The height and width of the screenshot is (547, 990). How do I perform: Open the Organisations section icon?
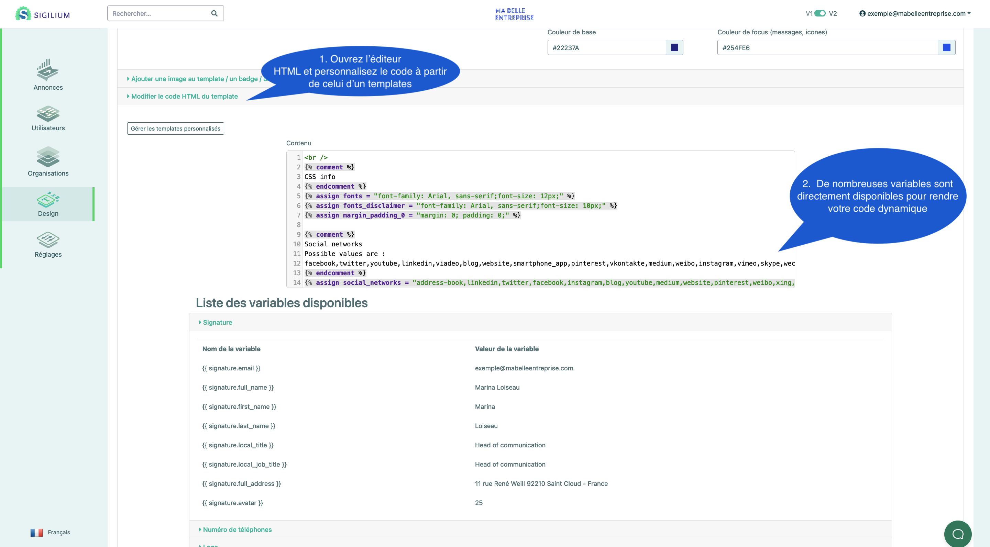tap(48, 157)
